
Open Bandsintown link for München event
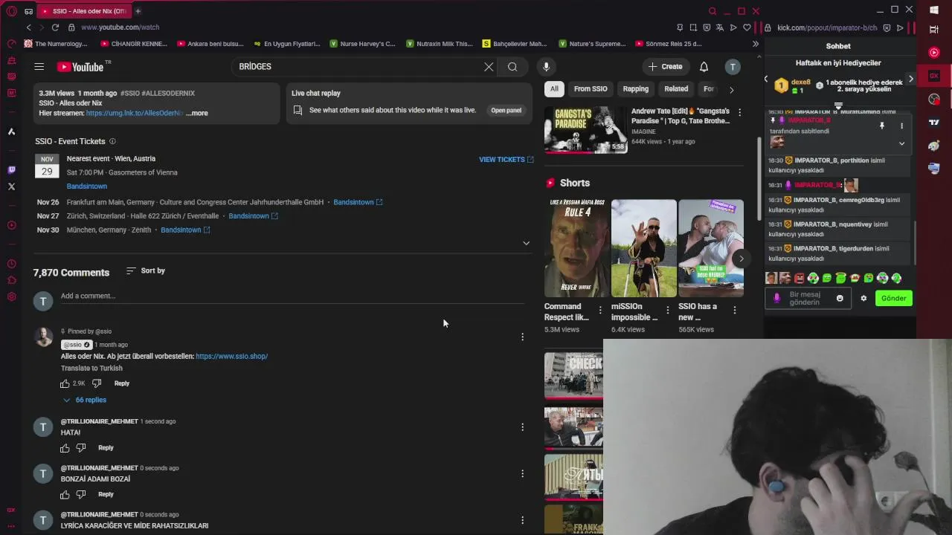click(x=185, y=230)
